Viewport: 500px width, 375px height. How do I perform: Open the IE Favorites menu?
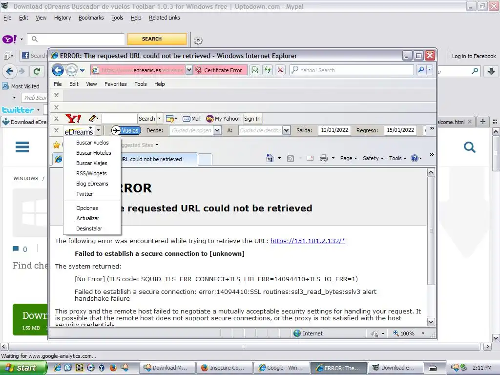pos(115,84)
